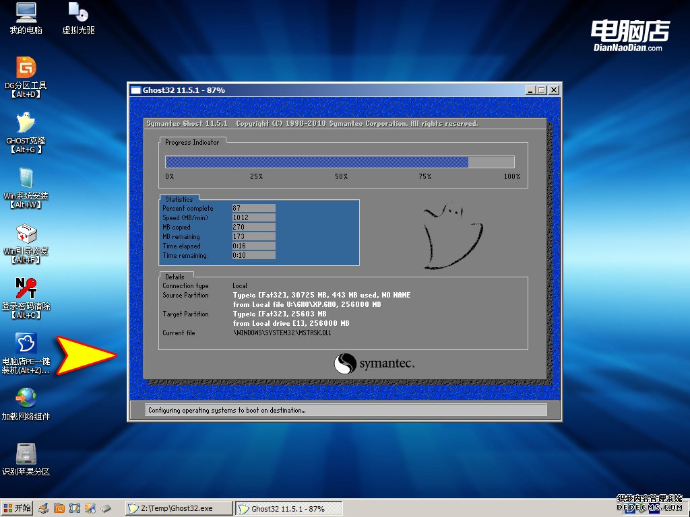Open the 我的电脑 desktop icon
Screen dimensions: 690x517
pyautogui.click(x=26, y=13)
